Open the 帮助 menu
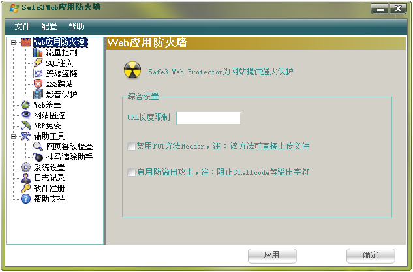The height and width of the screenshot is (272, 413). coord(76,27)
